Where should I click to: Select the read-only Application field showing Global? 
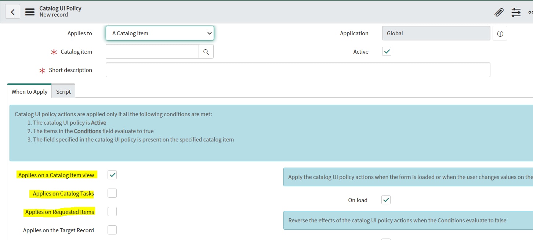pyautogui.click(x=436, y=33)
